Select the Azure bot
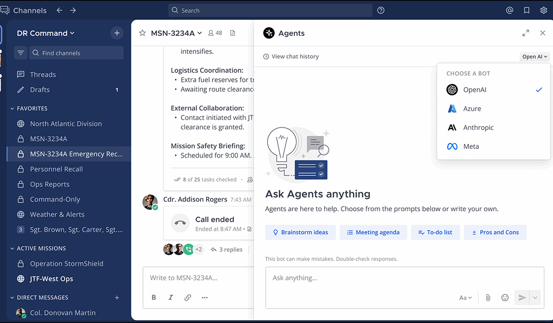The width and height of the screenshot is (553, 323). [x=494, y=109]
